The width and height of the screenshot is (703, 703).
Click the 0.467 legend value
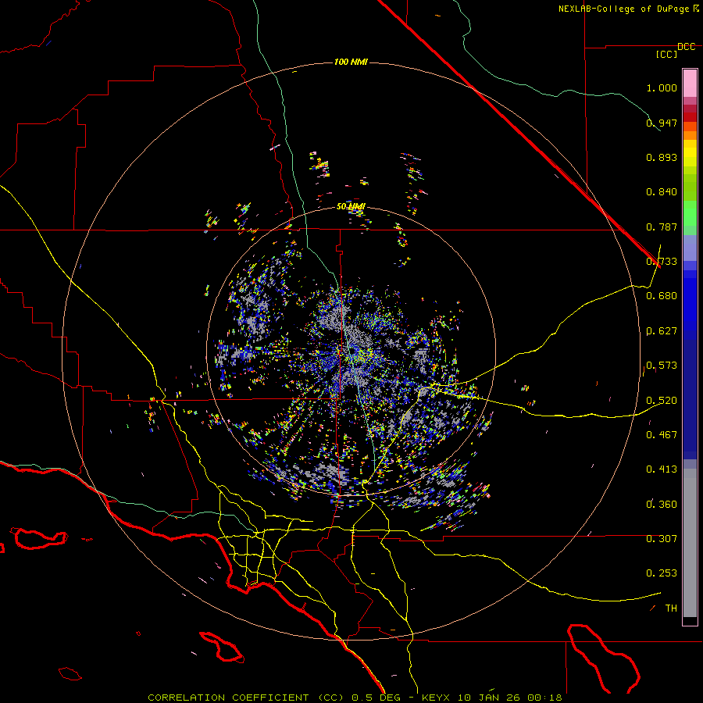(662, 434)
